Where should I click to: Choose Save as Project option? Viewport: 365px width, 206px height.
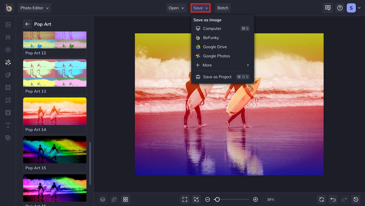(217, 77)
